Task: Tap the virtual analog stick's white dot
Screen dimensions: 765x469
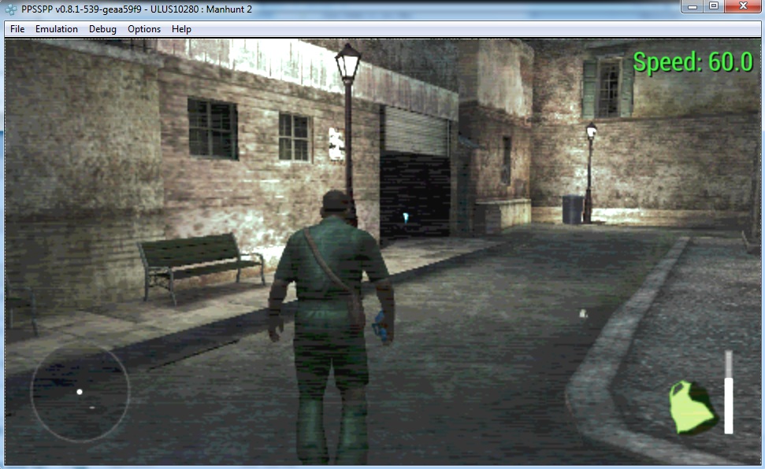Action: click(x=80, y=391)
